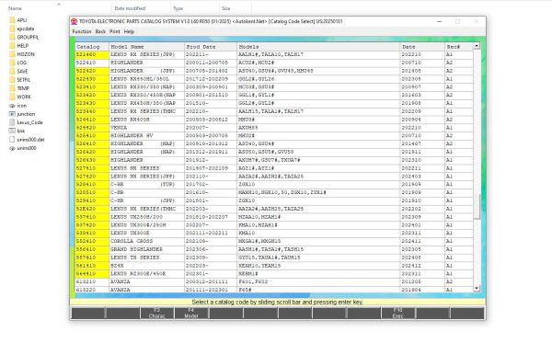Viewport: 552px width, 343px height.
Task: Click the catalog list vertical scrollbar thumb
Action: click(477, 207)
